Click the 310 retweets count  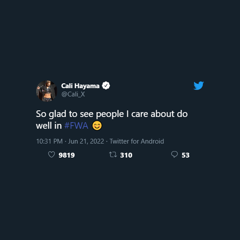point(126,155)
